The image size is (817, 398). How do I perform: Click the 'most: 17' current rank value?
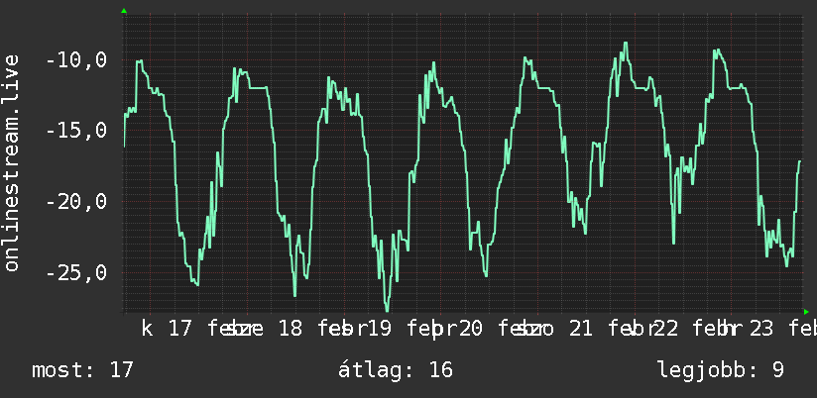[x=83, y=370]
